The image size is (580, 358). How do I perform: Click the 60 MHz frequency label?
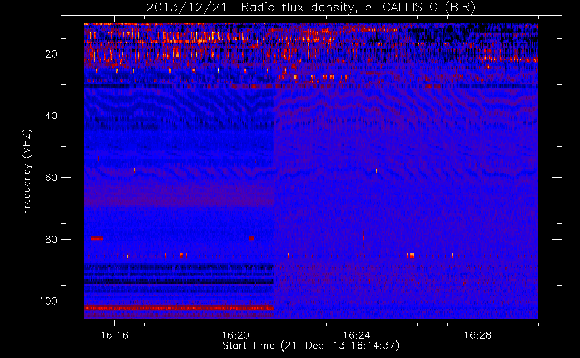click(52, 178)
